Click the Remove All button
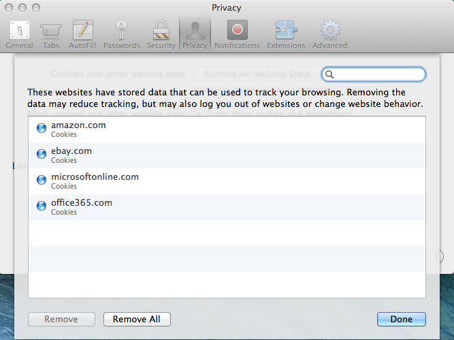Screen dimensions: 454x340 tap(136, 319)
